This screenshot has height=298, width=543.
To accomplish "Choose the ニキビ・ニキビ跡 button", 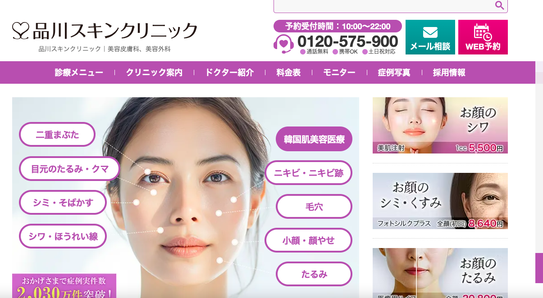I will (x=309, y=173).
